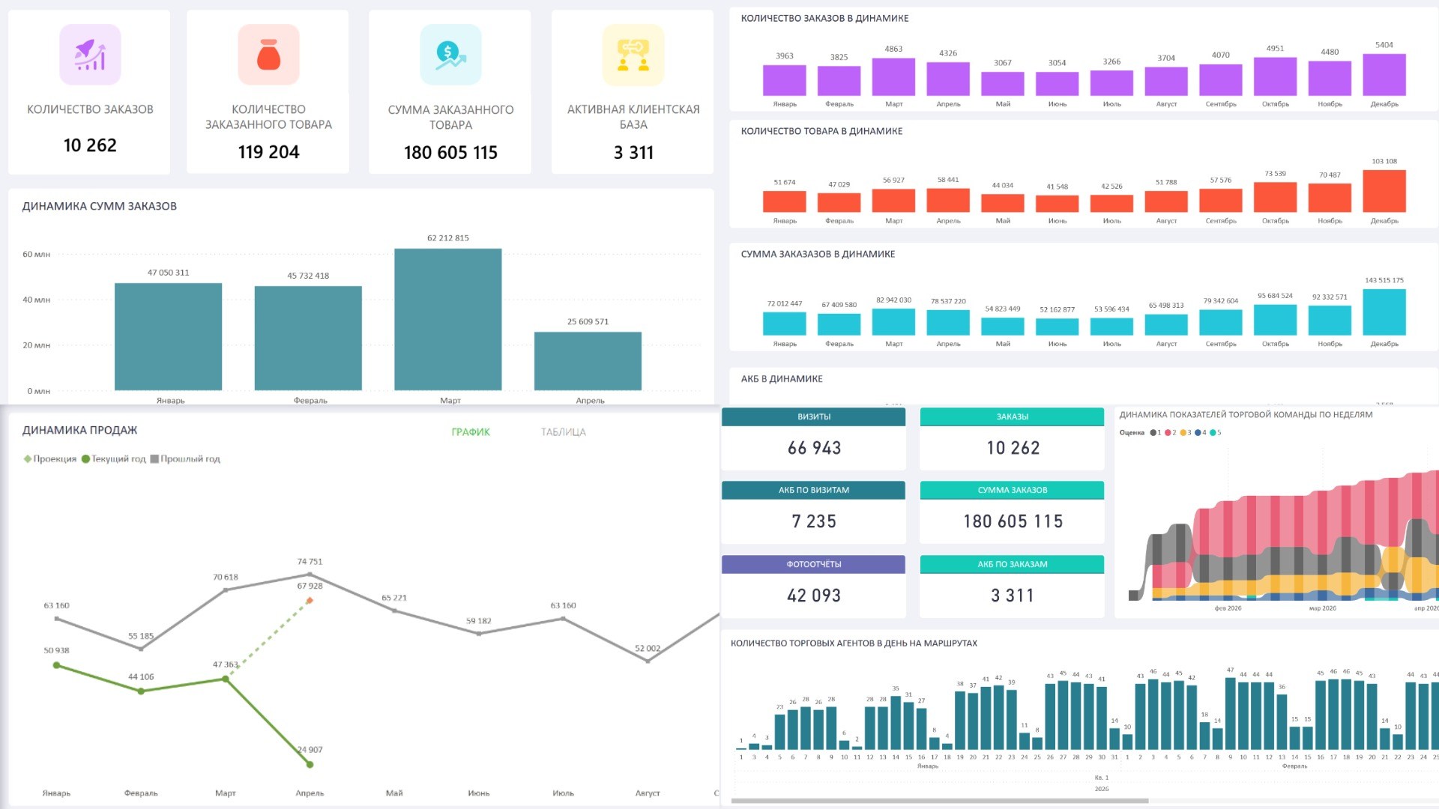Select rating 5 legend dot
The image size is (1439, 809).
(x=1213, y=433)
